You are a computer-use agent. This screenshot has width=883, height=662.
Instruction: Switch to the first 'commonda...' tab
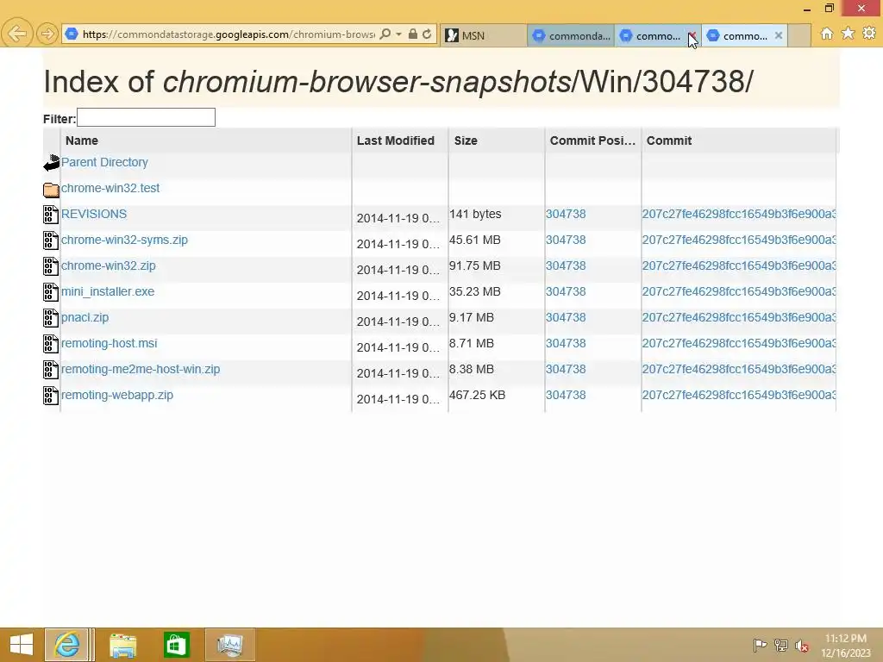[x=571, y=35]
